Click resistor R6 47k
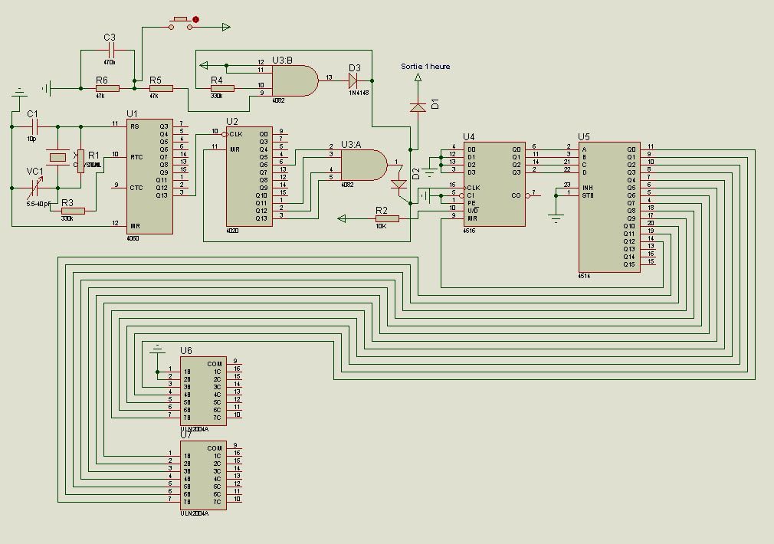The height and width of the screenshot is (544, 774). click(107, 88)
